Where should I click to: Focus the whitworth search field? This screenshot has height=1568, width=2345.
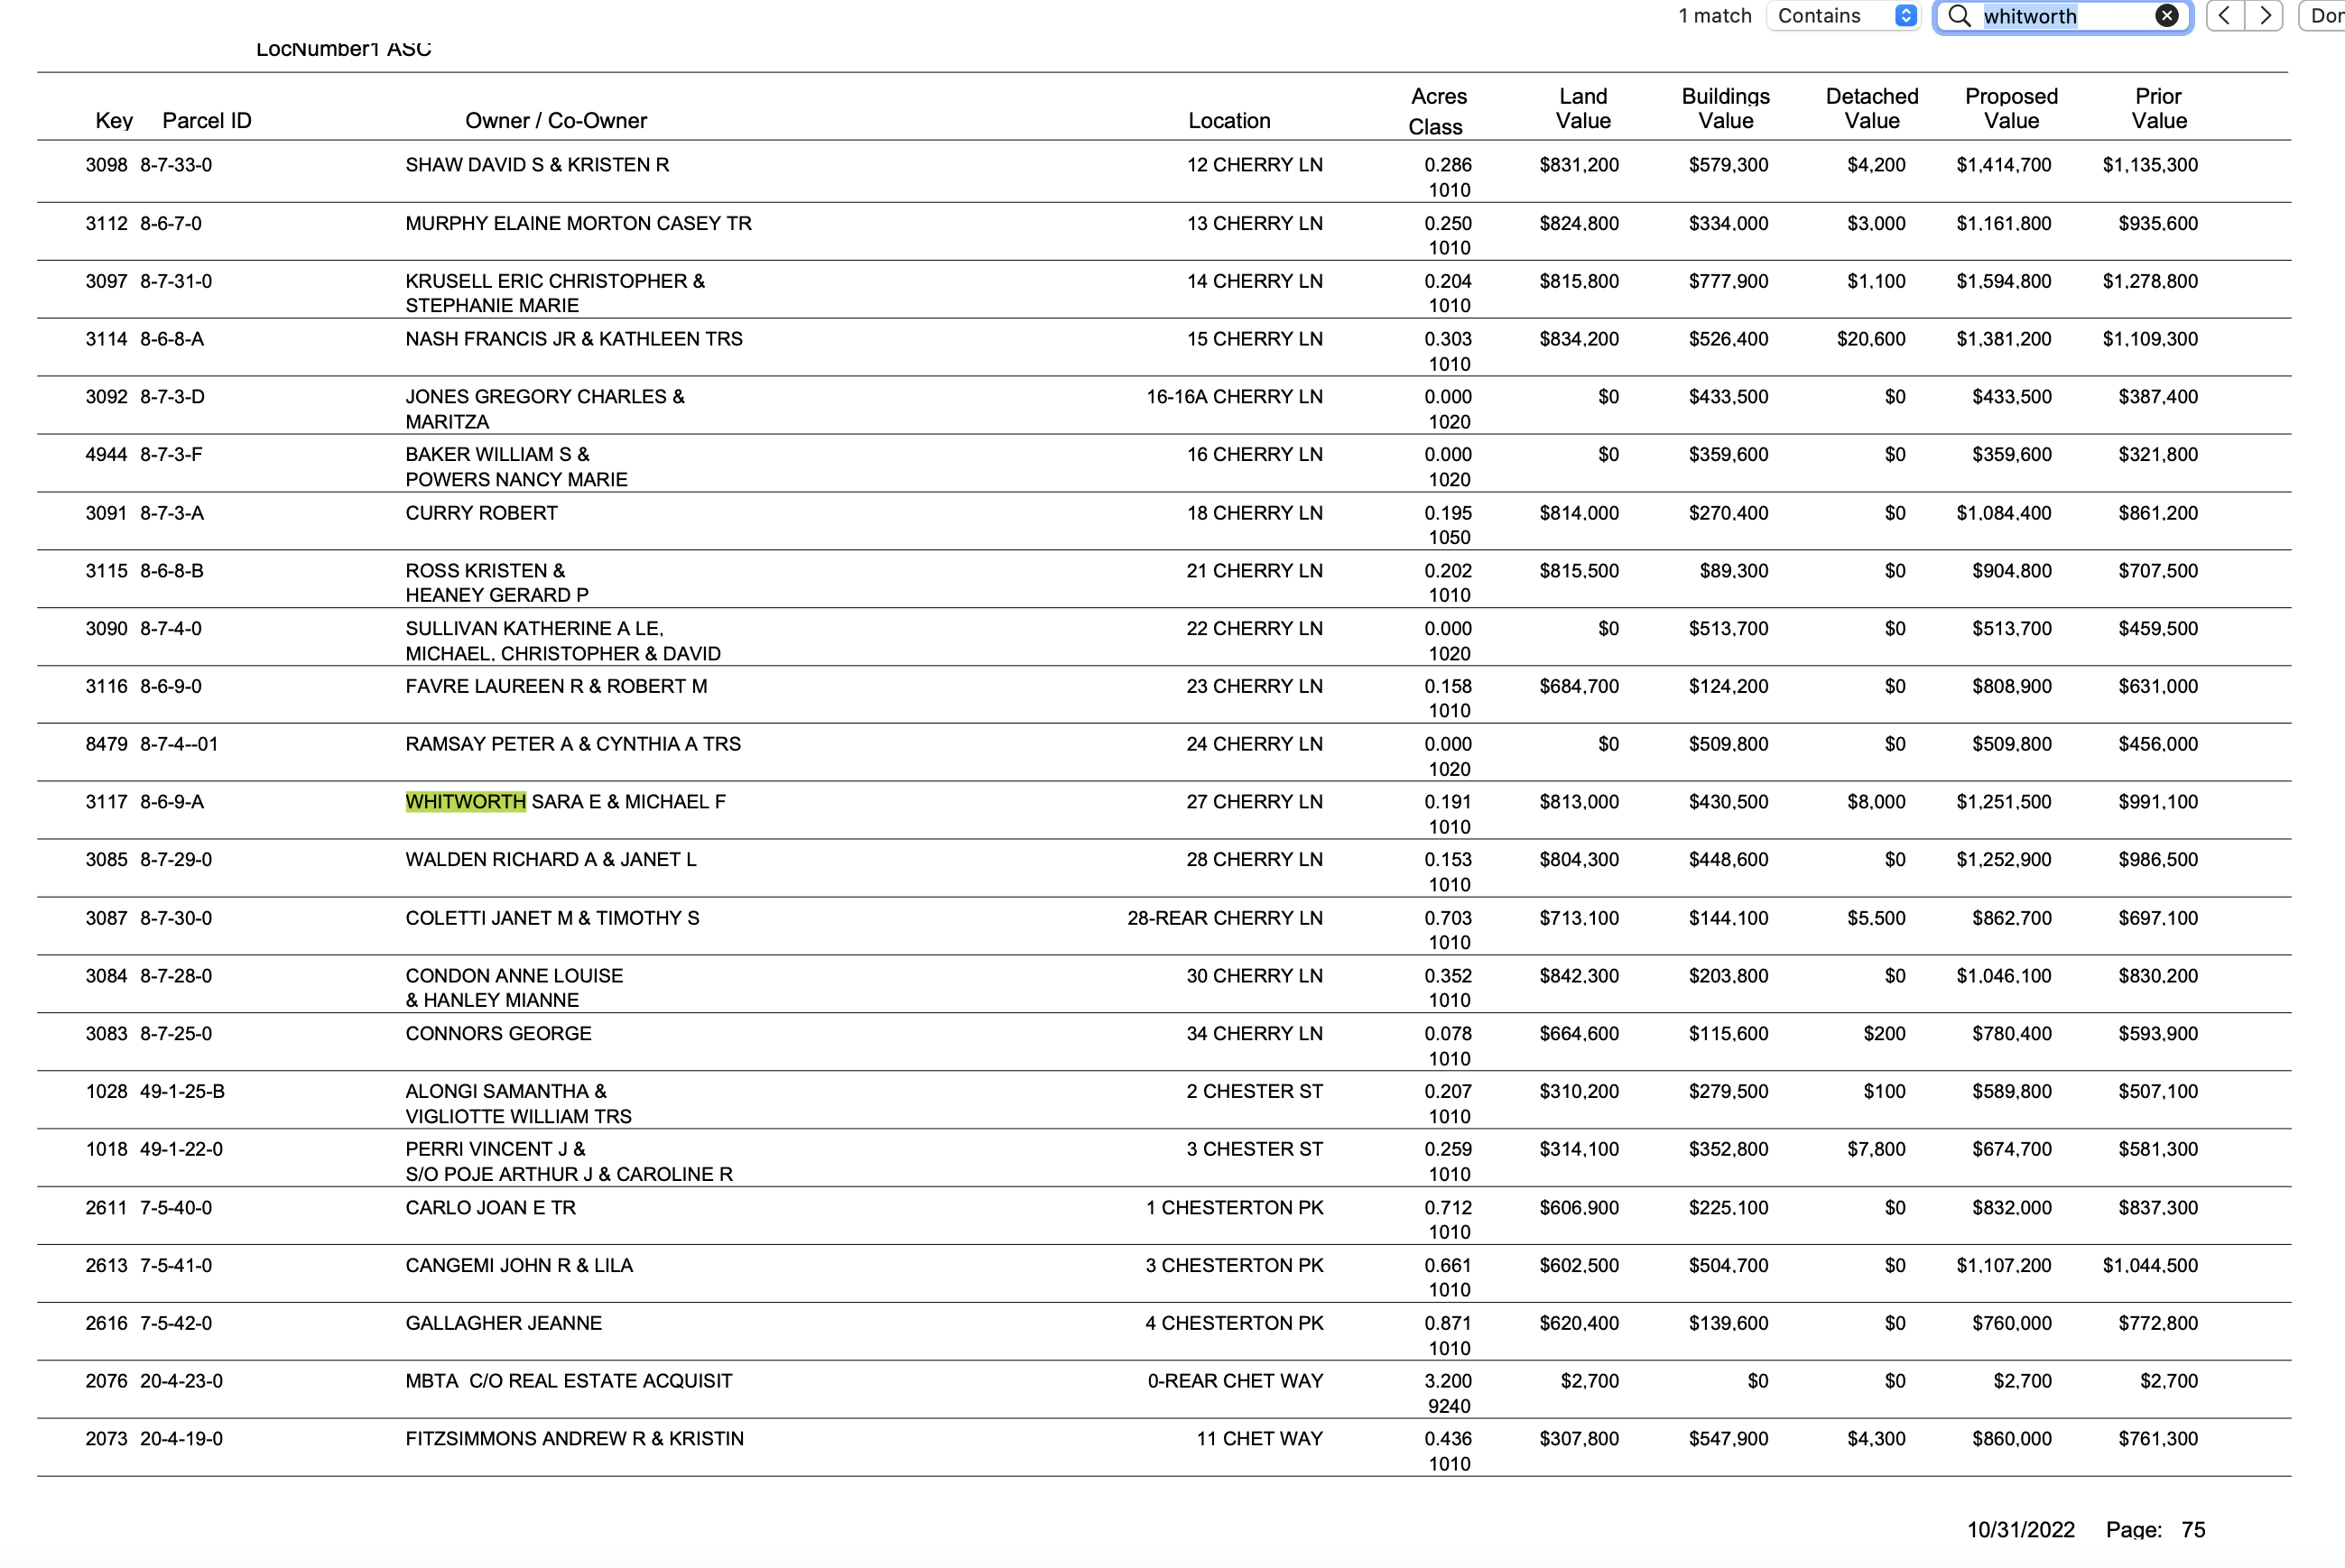(x=2064, y=16)
